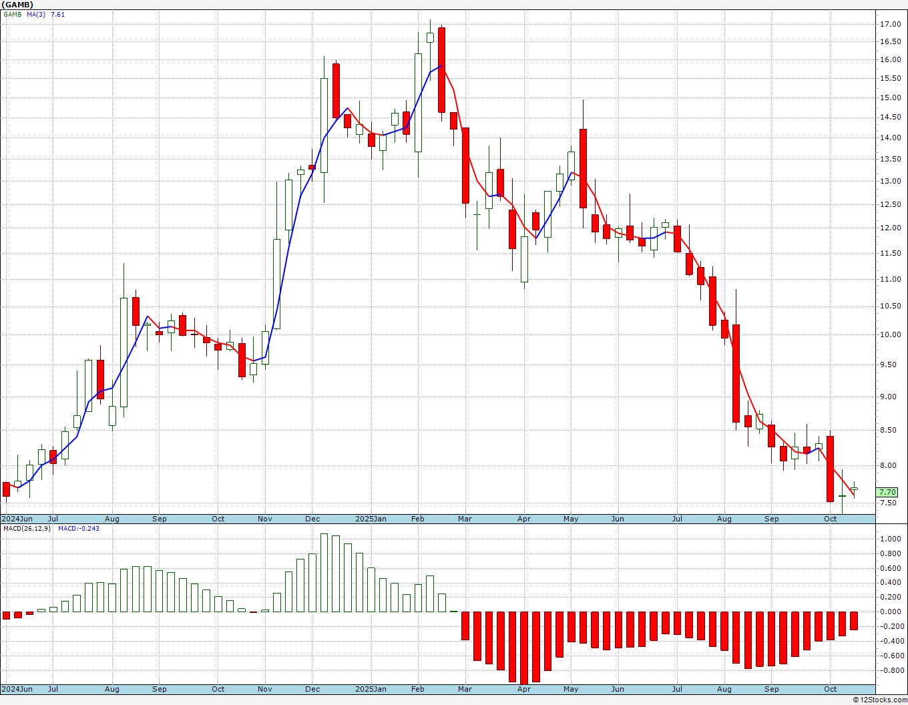Select the 14.50 price axis label

coord(890,117)
